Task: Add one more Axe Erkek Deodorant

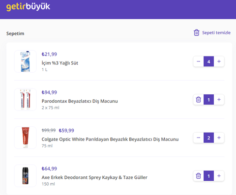Action: tap(219, 176)
